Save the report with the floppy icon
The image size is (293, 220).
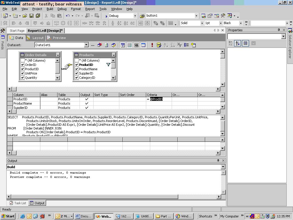pos(31,16)
